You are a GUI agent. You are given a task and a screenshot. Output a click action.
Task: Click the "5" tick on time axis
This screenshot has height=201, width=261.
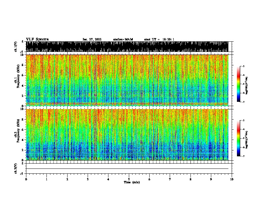[129, 179]
